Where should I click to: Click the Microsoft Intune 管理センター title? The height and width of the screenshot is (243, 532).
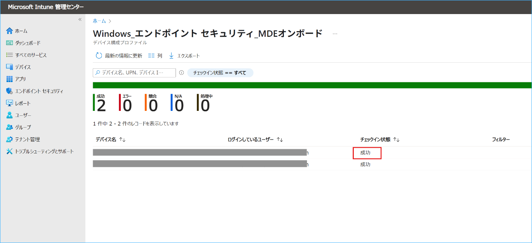click(x=46, y=7)
